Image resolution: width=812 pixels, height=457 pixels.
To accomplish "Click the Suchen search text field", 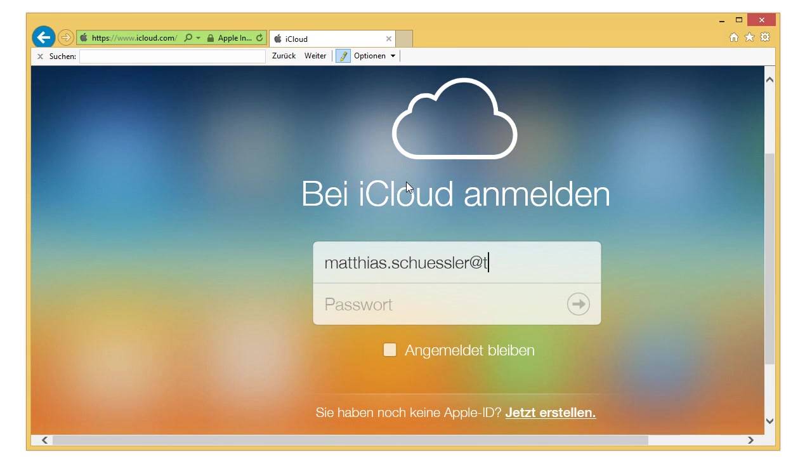I will 172,56.
